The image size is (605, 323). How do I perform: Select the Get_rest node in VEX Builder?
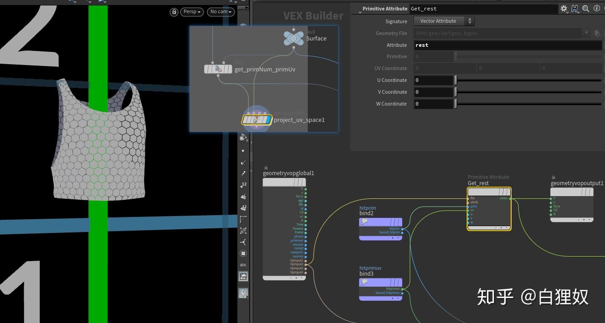tap(489, 208)
